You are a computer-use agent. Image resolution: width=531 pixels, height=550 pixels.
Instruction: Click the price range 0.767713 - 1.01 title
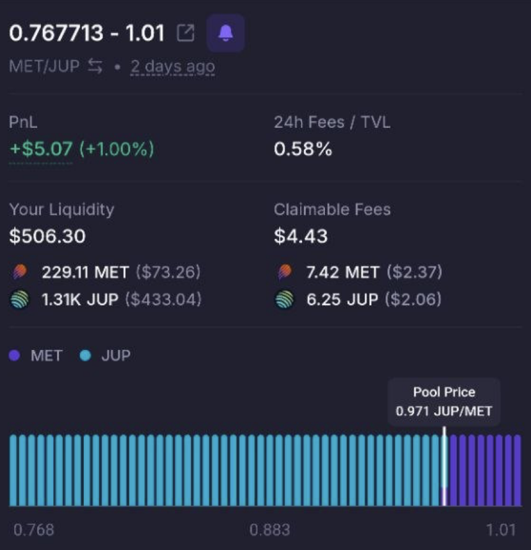coord(87,33)
